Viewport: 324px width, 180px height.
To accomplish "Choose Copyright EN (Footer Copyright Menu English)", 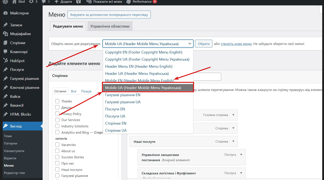I will (148, 52).
